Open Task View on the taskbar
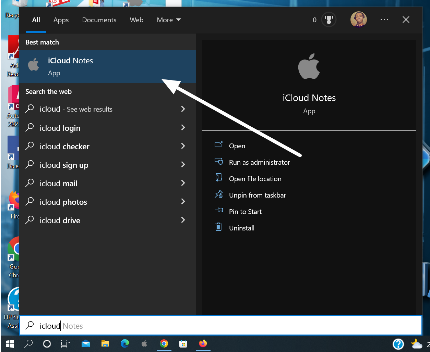This screenshot has width=430, height=352. coord(65,343)
